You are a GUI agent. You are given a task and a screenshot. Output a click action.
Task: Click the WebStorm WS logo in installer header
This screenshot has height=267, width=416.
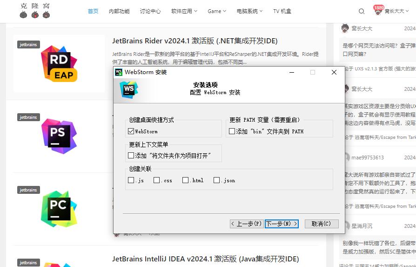pyautogui.click(x=129, y=90)
